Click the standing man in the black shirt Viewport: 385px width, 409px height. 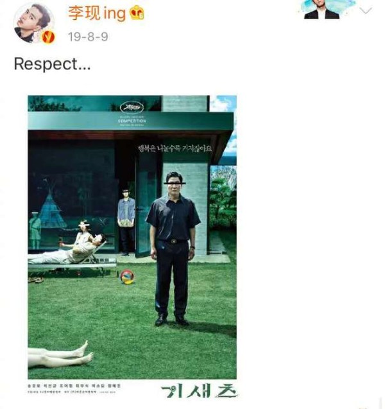pos(173,248)
